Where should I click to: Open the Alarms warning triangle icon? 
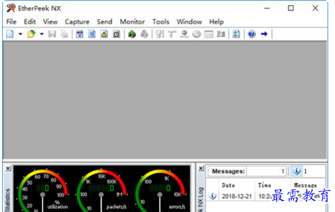[104, 34]
